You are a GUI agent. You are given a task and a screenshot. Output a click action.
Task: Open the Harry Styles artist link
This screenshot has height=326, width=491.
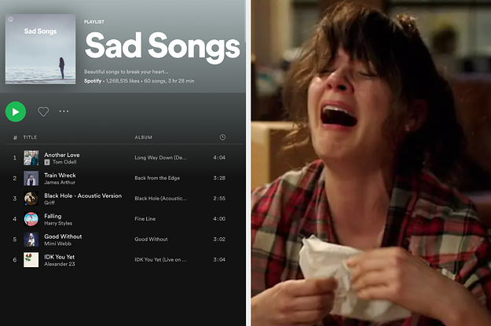coord(58,223)
